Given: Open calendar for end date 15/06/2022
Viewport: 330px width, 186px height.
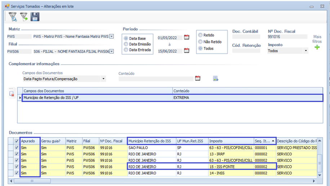Looking at the screenshot, I should (186, 51).
